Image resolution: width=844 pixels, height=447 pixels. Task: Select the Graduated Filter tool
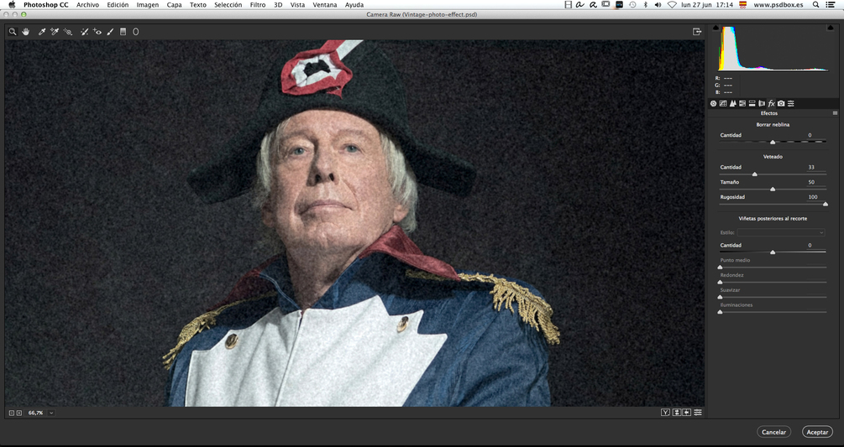click(123, 32)
